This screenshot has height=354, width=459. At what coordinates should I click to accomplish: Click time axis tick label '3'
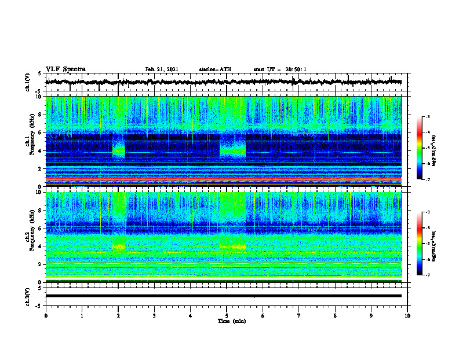pyautogui.click(x=154, y=316)
